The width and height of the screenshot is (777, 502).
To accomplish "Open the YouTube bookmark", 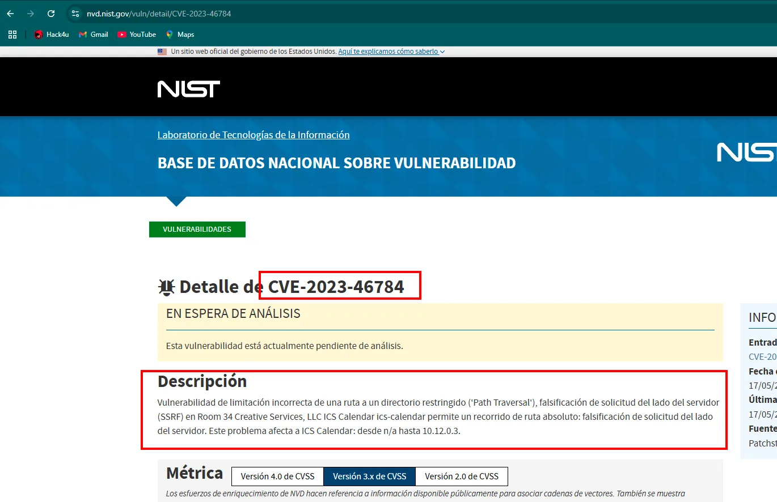I will (x=137, y=35).
